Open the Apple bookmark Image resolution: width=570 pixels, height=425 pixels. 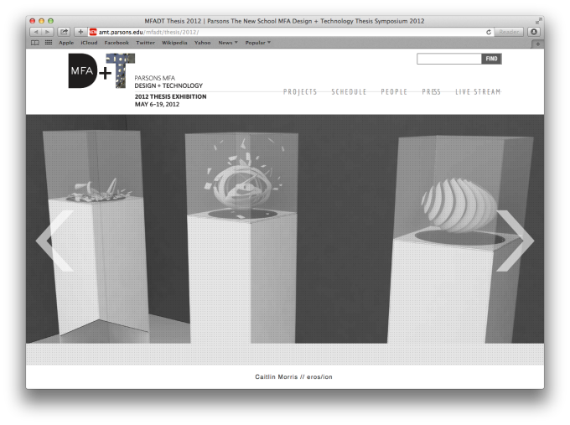point(66,43)
